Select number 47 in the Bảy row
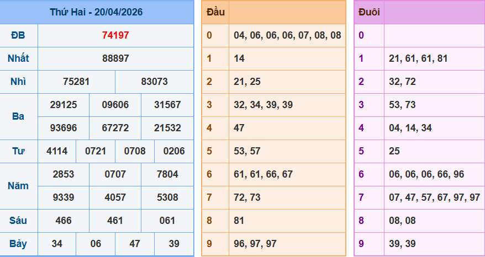 (135, 244)
